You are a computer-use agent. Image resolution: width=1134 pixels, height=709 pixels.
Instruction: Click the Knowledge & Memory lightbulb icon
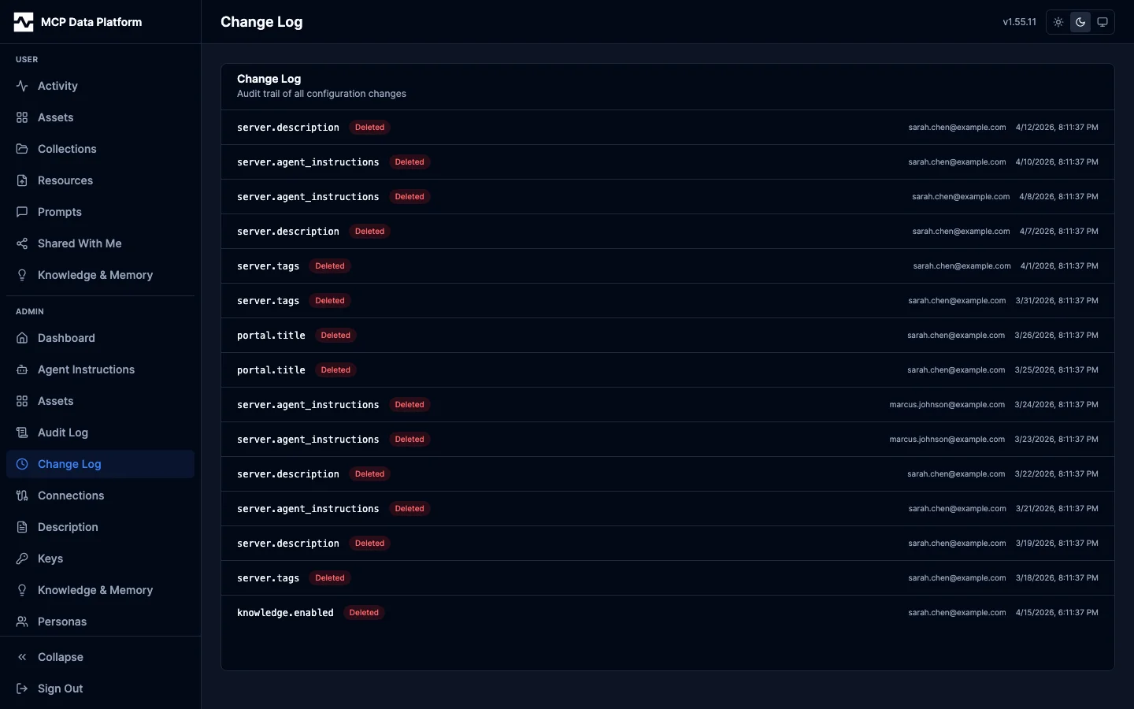[x=21, y=275]
